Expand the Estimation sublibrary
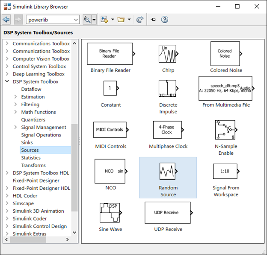Image resolution: width=267 pixels, height=255 pixels. click(x=15, y=97)
